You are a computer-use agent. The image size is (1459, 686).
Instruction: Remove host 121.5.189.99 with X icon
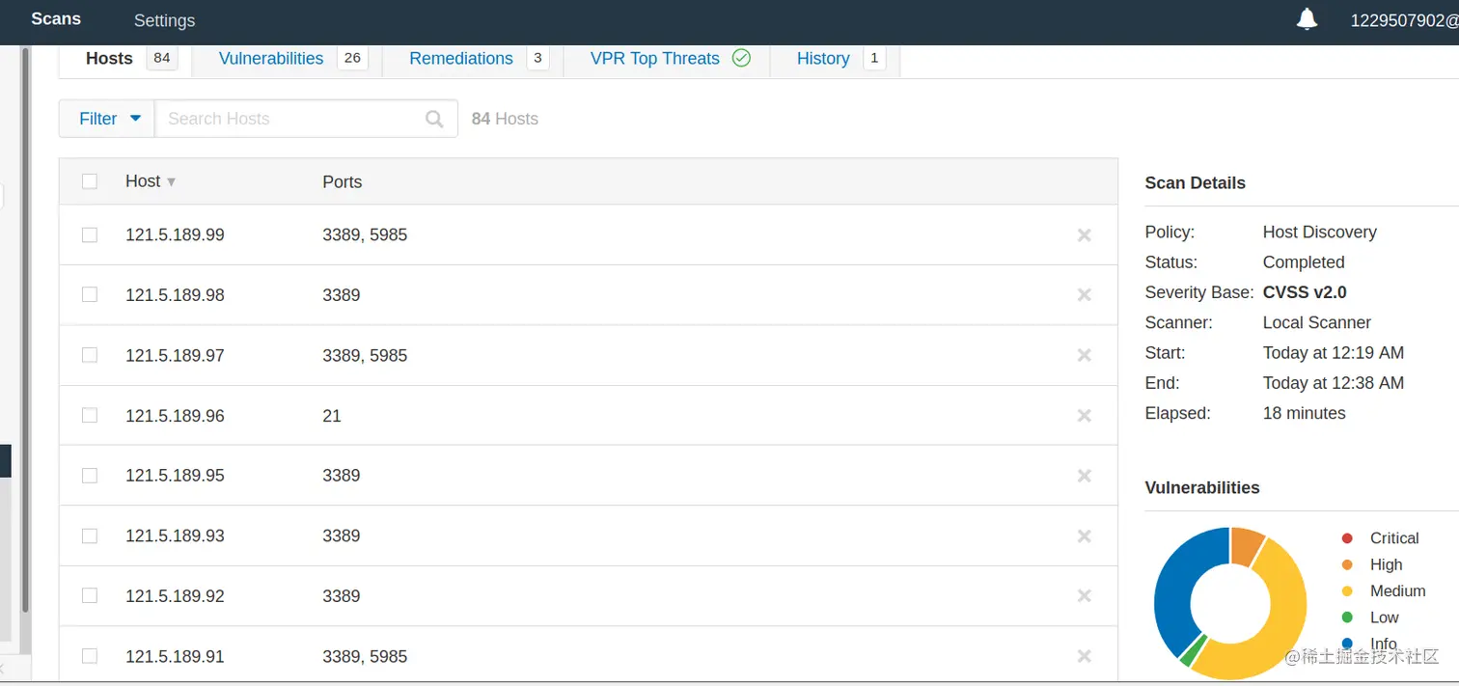pos(1084,235)
